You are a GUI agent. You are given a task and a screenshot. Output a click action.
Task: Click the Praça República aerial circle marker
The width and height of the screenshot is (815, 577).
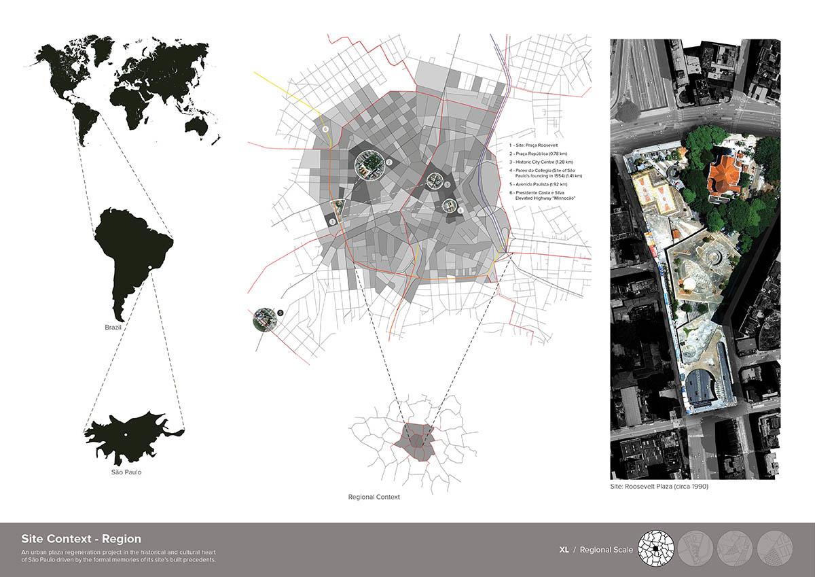[369, 166]
